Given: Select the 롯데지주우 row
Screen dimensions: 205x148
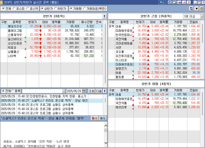Looking at the screenshot, I should pos(51,26).
